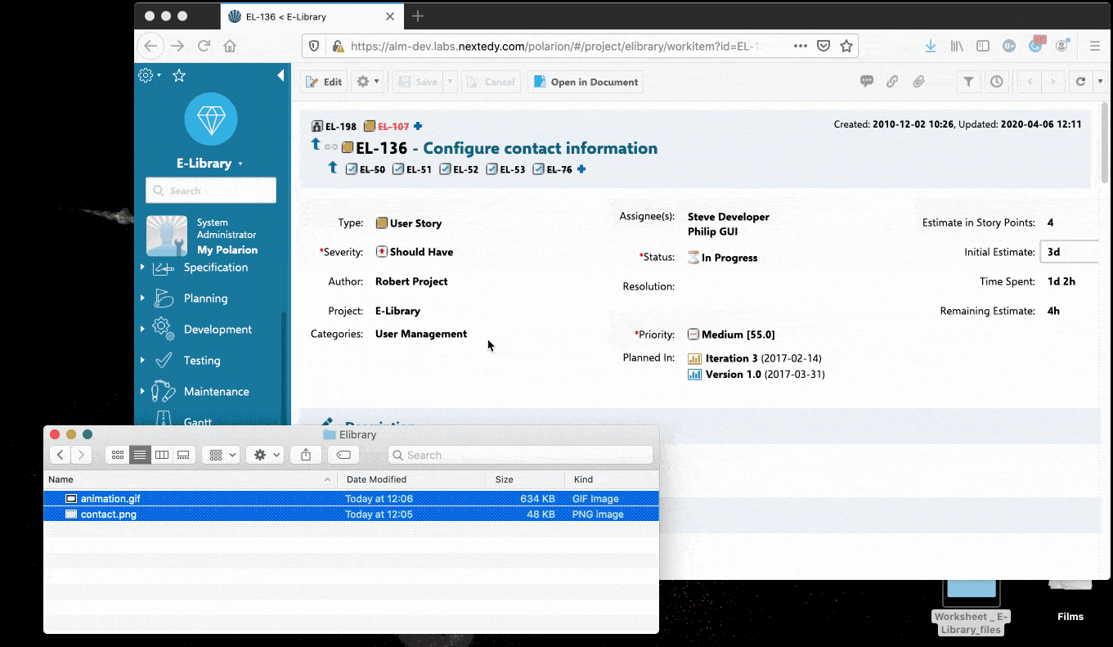Expand the Development tree arrow
Image resolution: width=1113 pixels, height=647 pixels.
click(x=142, y=329)
